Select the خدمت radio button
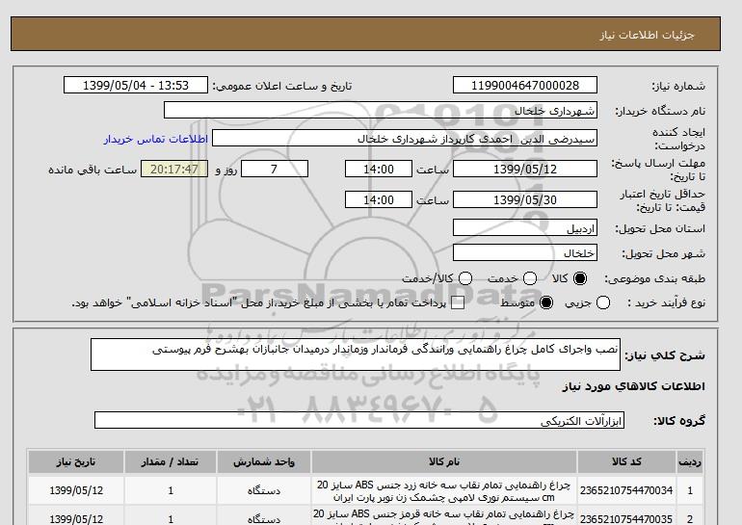Image resolution: width=742 pixels, height=525 pixels. click(x=530, y=278)
